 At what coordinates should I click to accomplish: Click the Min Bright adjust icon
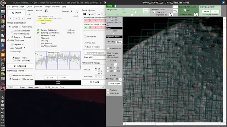(x=121, y=79)
